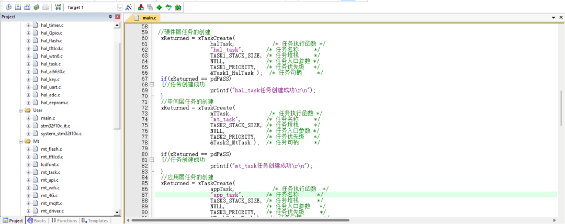This screenshot has height=224, width=565.
Task: Click the Build target toolbar icon
Action: click(18, 7)
